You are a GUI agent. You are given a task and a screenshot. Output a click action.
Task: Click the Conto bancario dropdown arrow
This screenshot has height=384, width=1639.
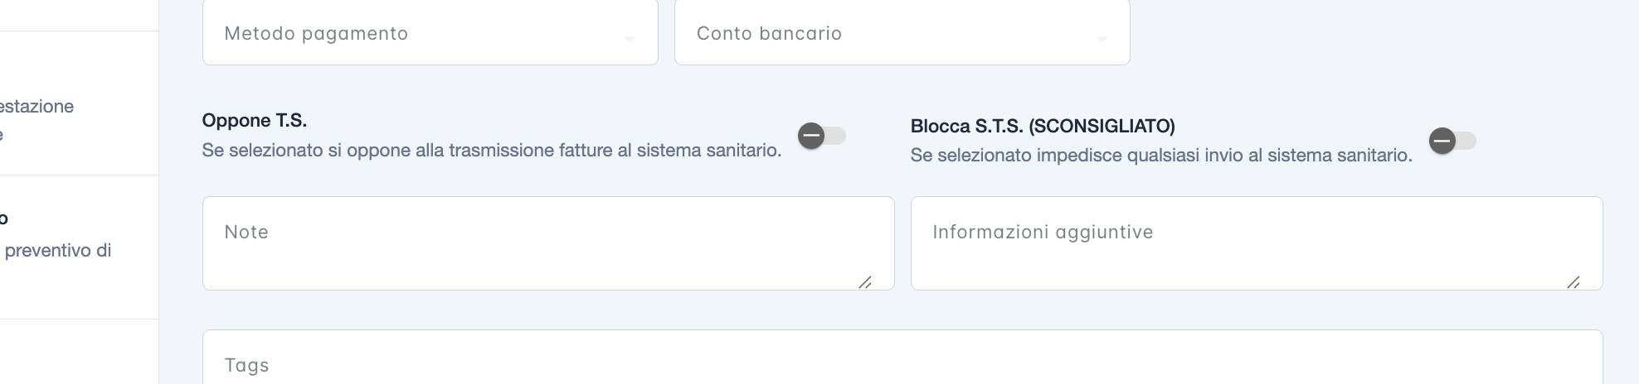(1102, 39)
